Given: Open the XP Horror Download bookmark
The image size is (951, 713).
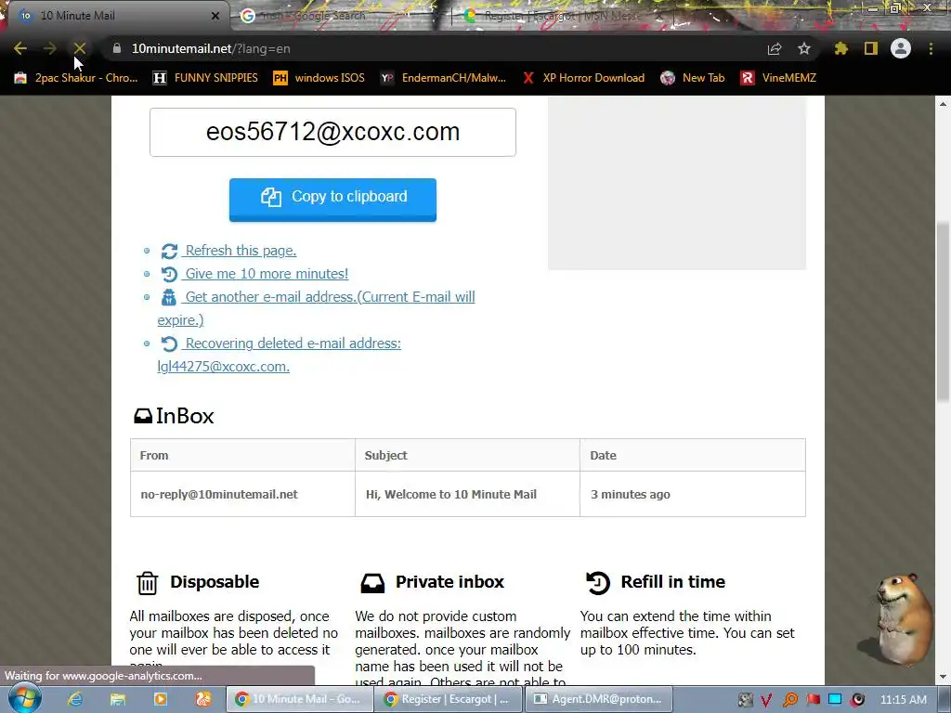Looking at the screenshot, I should pyautogui.click(x=584, y=78).
